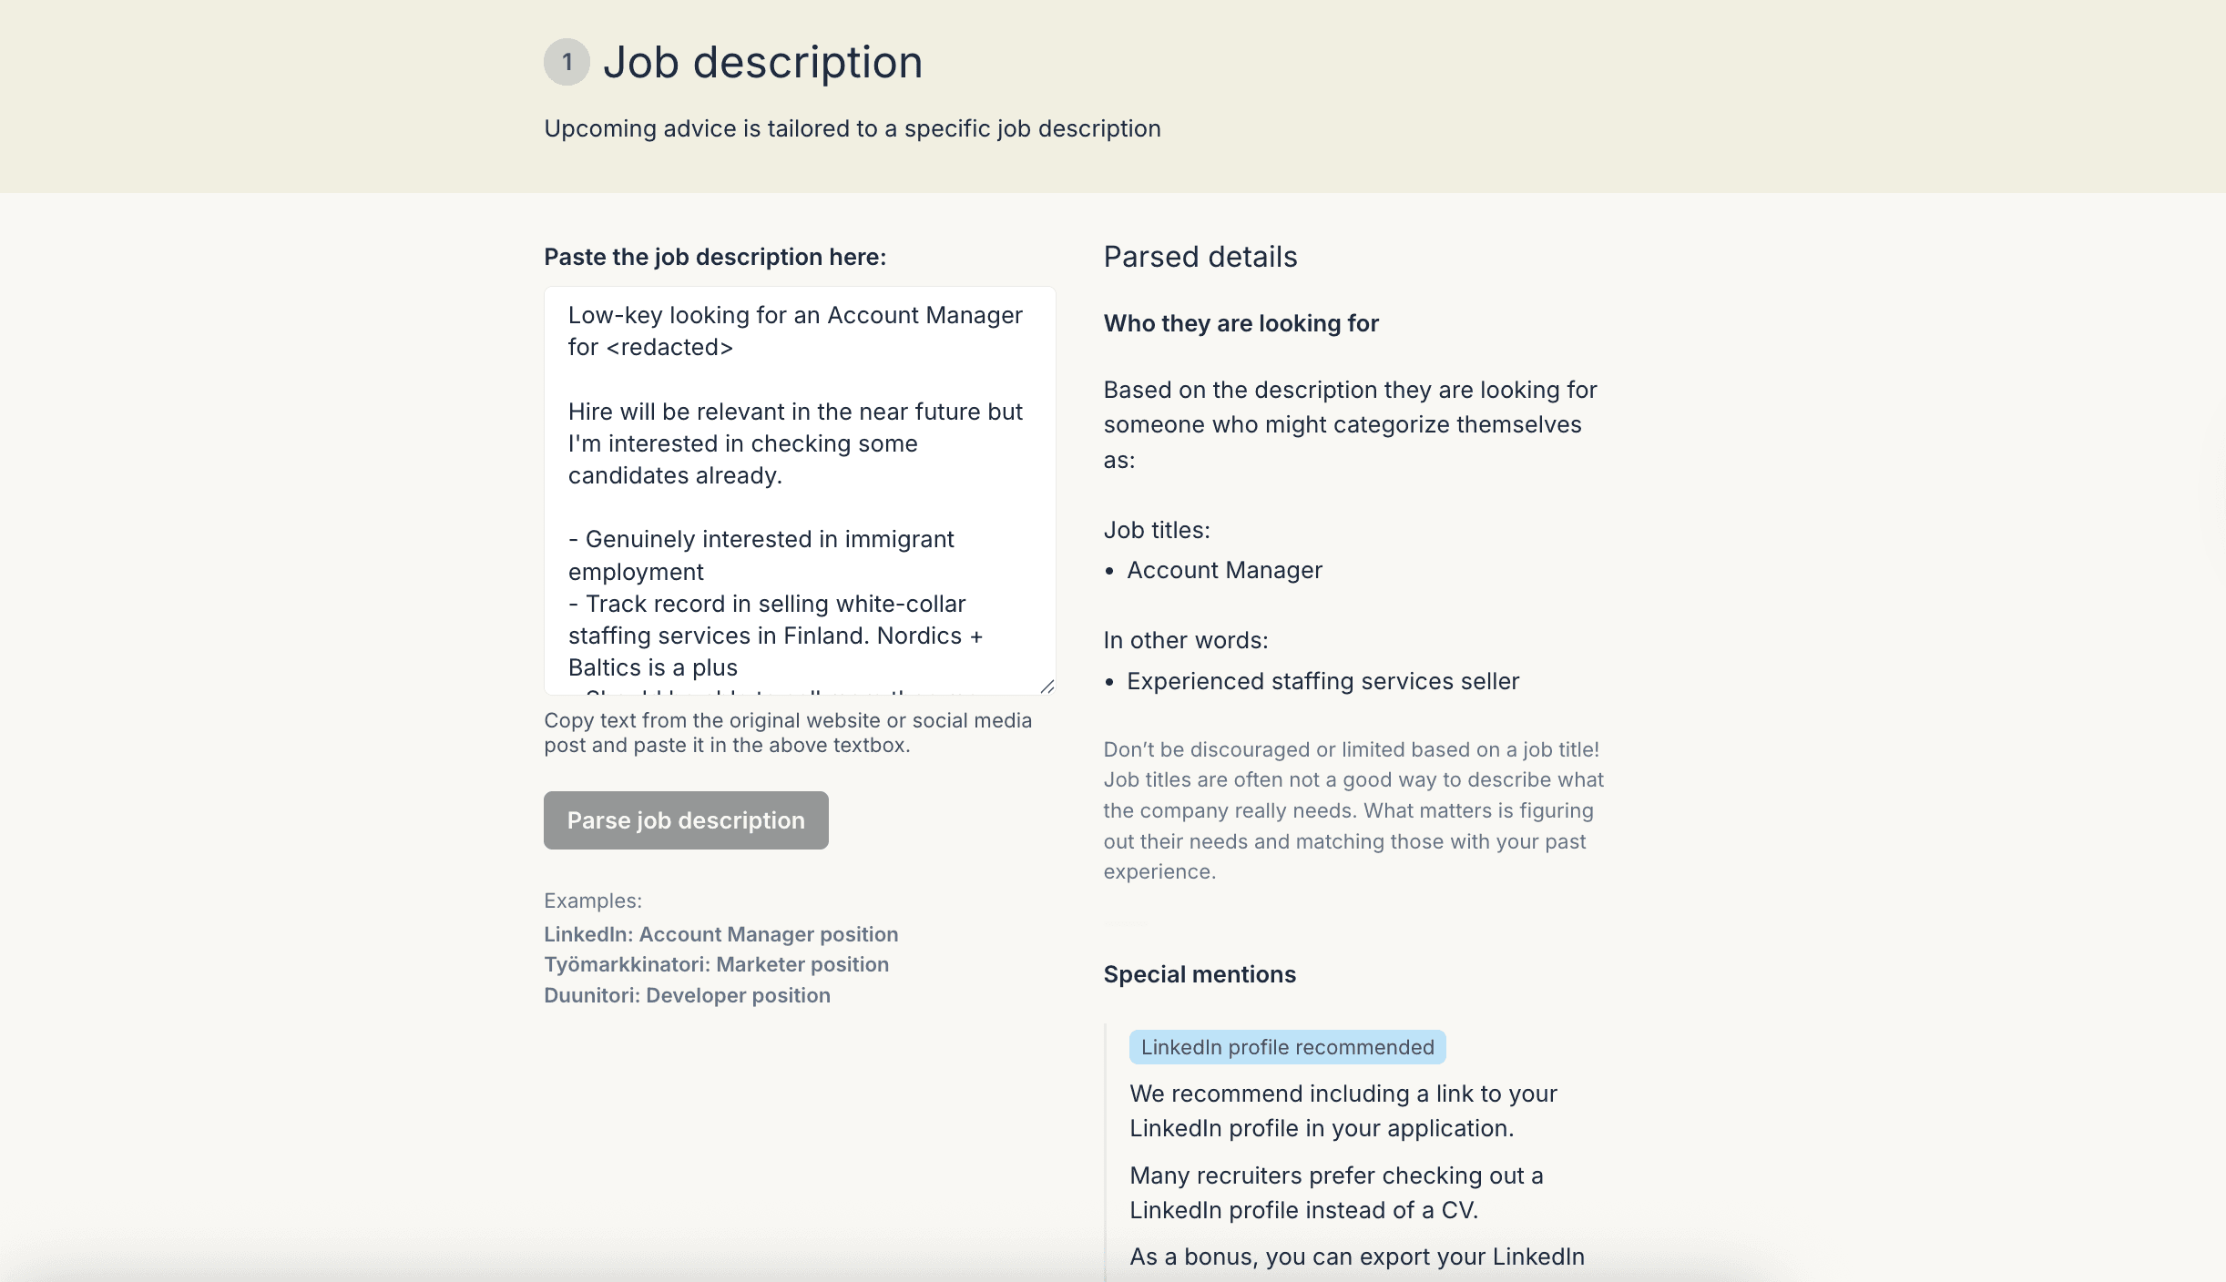Screen dimensions: 2226x1282
Task: Click the "Job description" page heading
Action: (x=763, y=61)
